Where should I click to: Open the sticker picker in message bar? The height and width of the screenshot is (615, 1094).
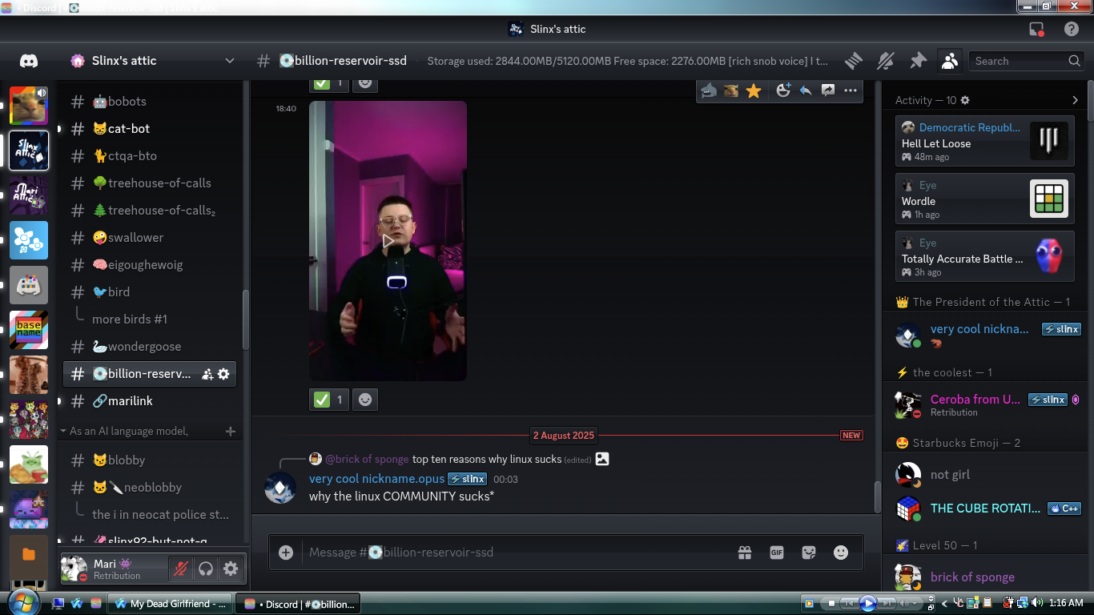coord(809,553)
